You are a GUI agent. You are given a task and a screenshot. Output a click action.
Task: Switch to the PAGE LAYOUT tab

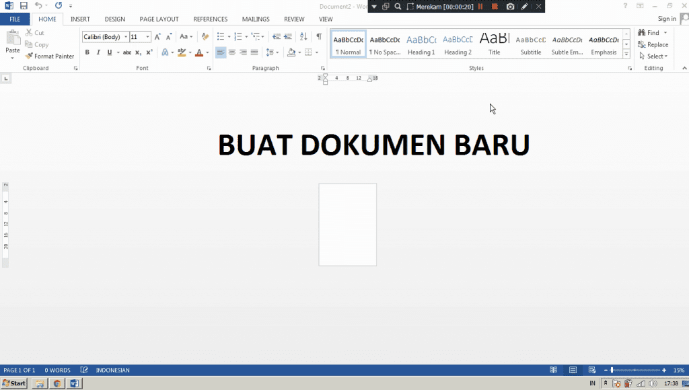click(x=159, y=19)
